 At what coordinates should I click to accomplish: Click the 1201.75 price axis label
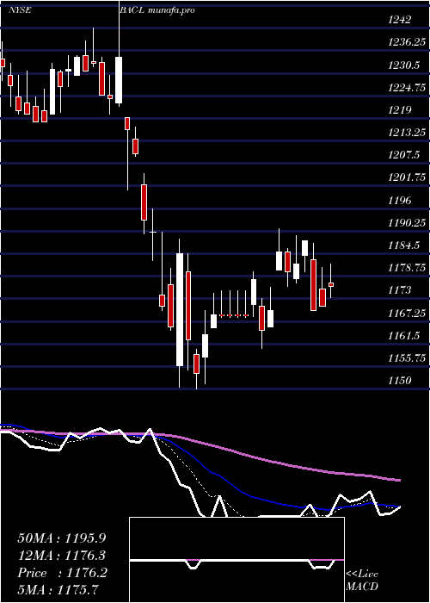tap(407, 178)
